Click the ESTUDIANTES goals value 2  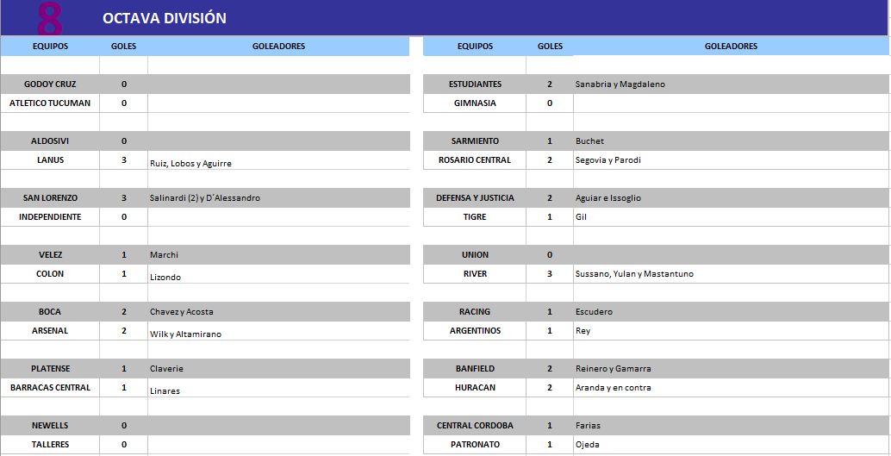pos(550,84)
